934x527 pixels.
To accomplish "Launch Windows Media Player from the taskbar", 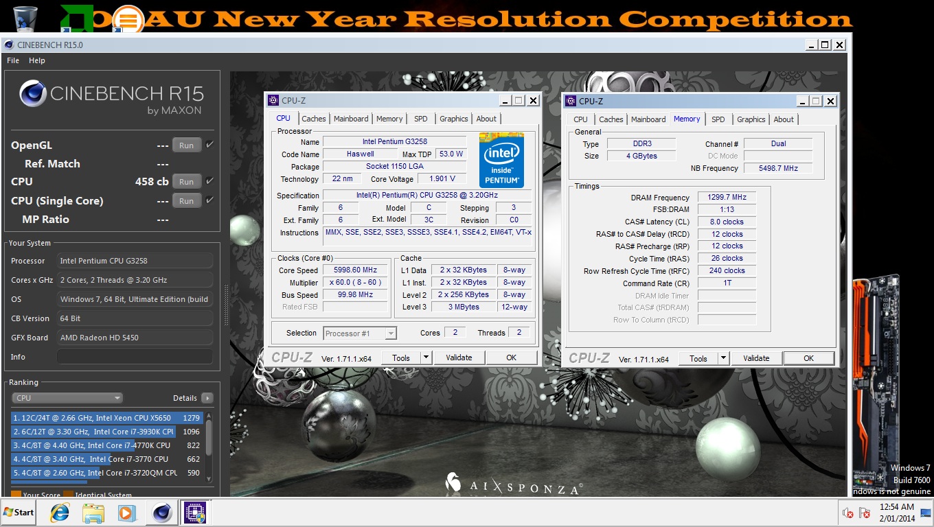I will [126, 513].
